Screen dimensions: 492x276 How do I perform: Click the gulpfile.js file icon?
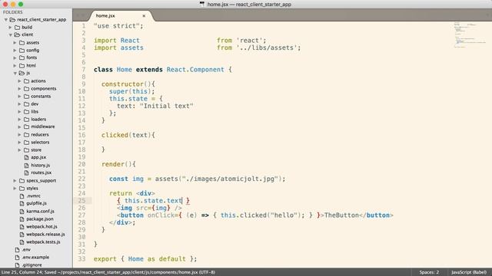tap(22, 203)
